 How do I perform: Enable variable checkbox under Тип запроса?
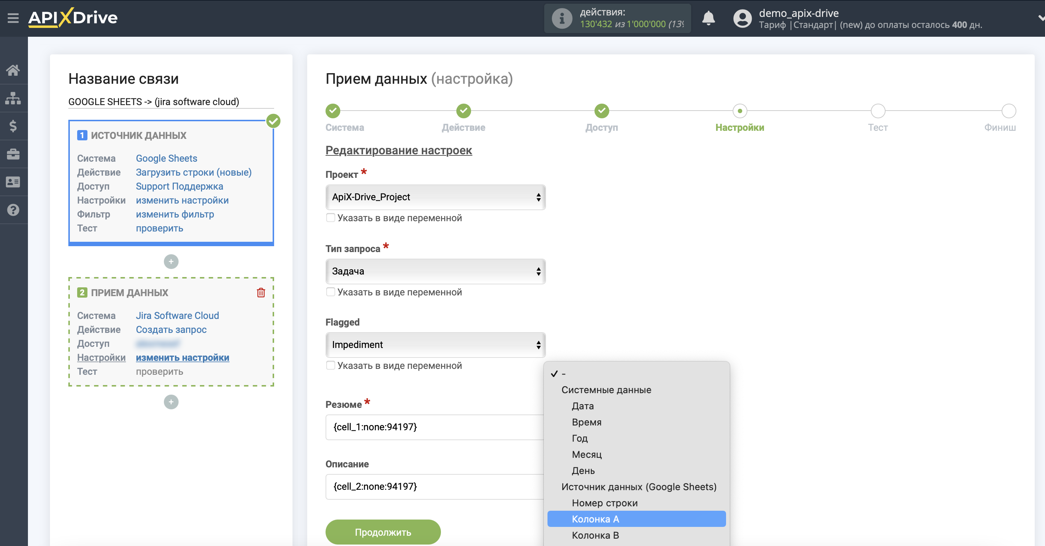[x=331, y=292]
